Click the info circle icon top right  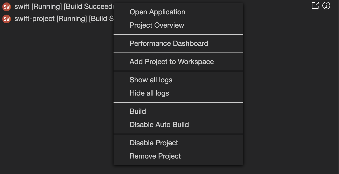[x=326, y=5]
